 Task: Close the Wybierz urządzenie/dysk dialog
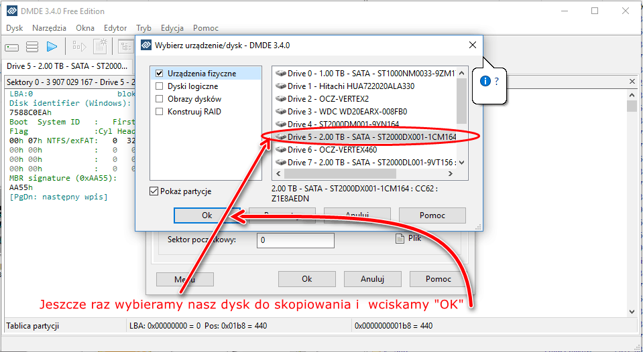point(473,45)
